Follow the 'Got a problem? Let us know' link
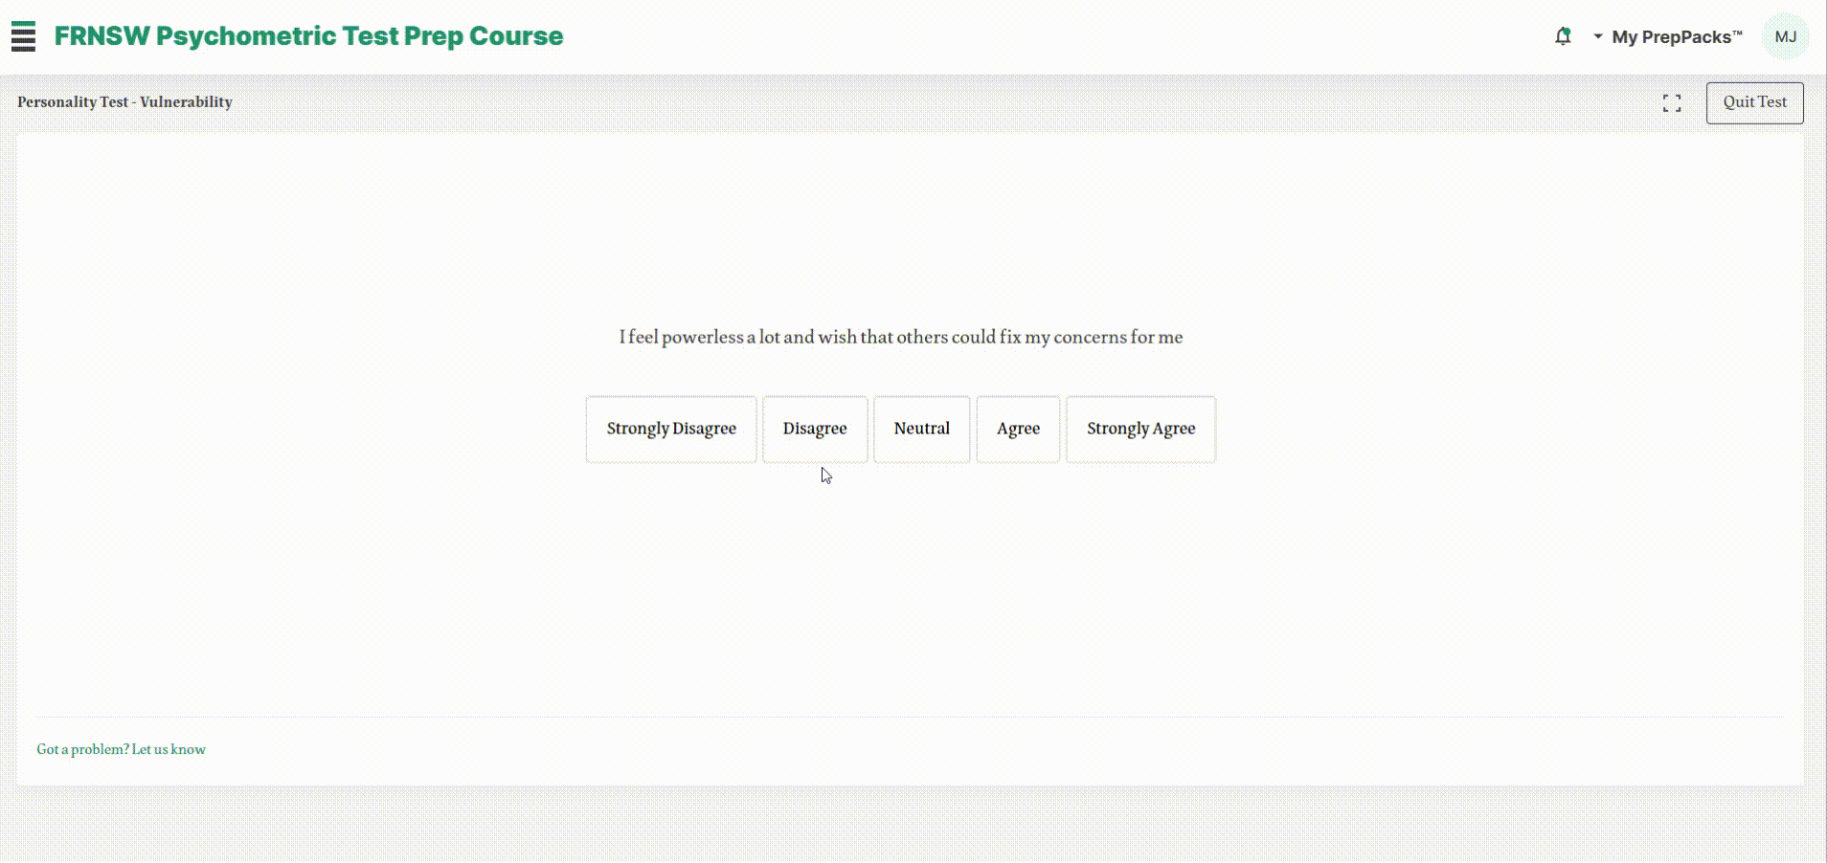1827x863 pixels. click(121, 749)
